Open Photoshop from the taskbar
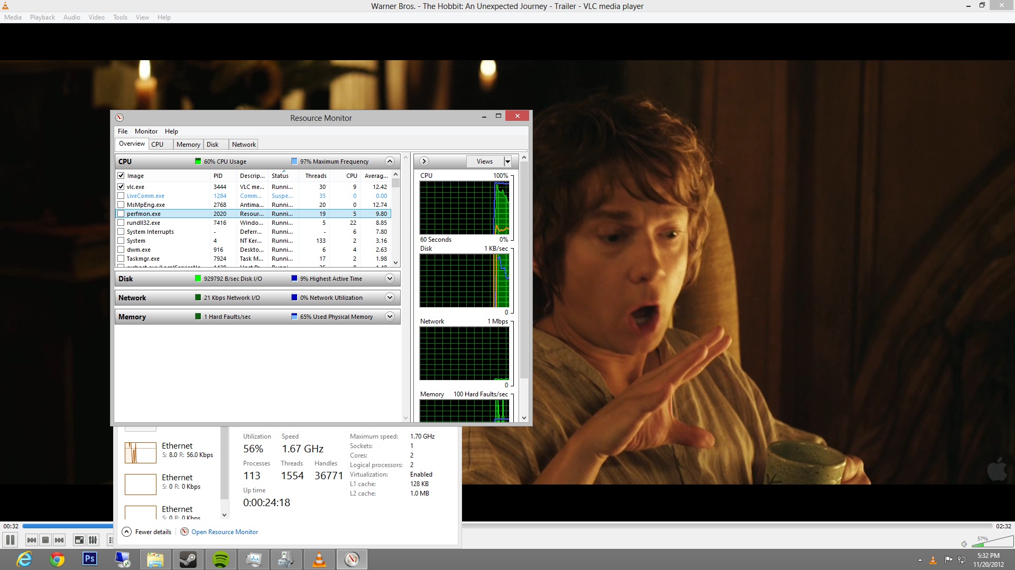This screenshot has width=1015, height=570. tap(90, 559)
